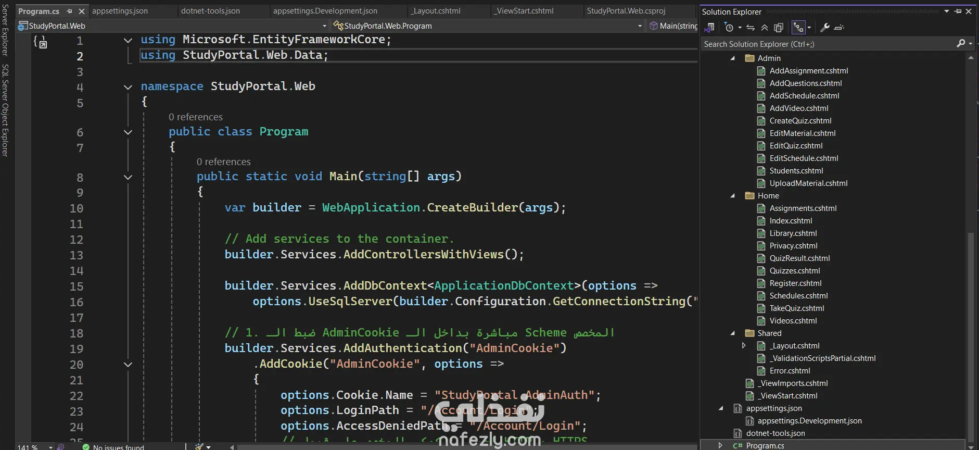The image size is (979, 450).
Task: Click the Program.cs C# file icon
Action: pyautogui.click(x=738, y=446)
